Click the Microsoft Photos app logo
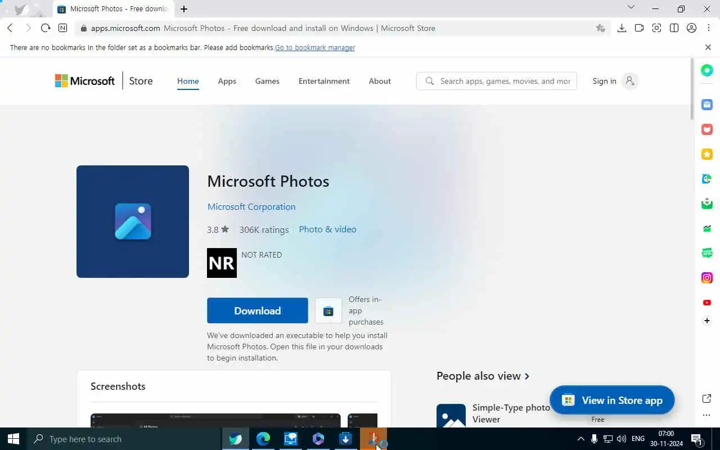The height and width of the screenshot is (450, 720). pos(133,222)
